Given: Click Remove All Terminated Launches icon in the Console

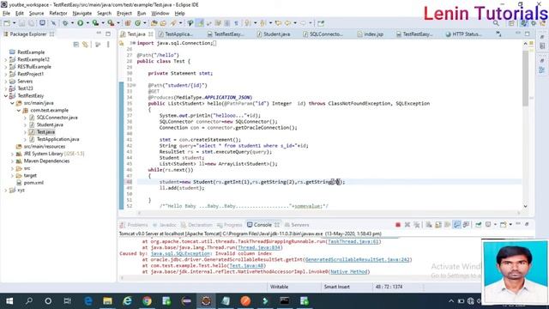Looking at the screenshot, I should 416,225.
